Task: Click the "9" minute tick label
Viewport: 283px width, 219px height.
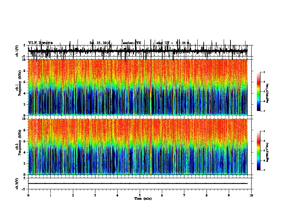Action: point(229,195)
